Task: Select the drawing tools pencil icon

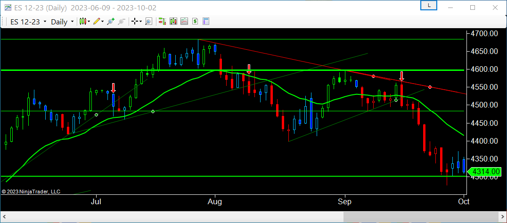Action: [96, 22]
